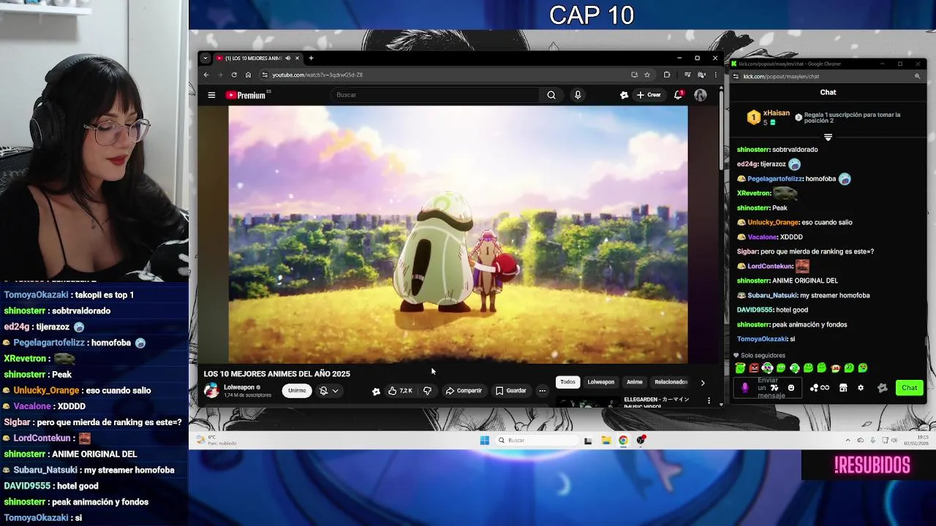Insert the angry red emote in quick emotes

pyautogui.click(x=754, y=368)
